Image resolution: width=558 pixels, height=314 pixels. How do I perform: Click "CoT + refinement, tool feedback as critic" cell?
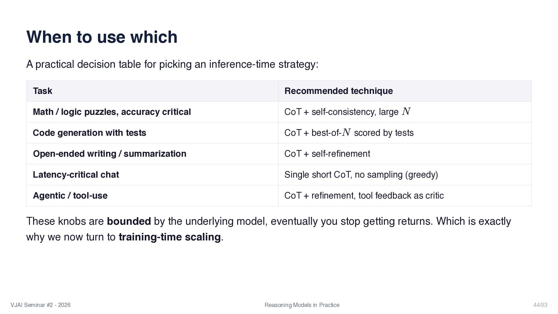click(364, 196)
